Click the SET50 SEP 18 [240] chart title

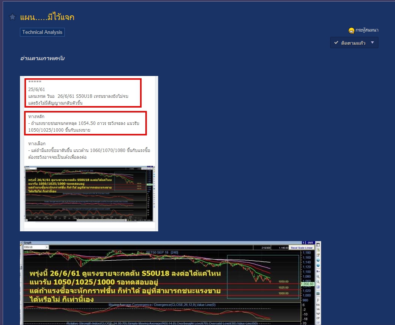162,252
